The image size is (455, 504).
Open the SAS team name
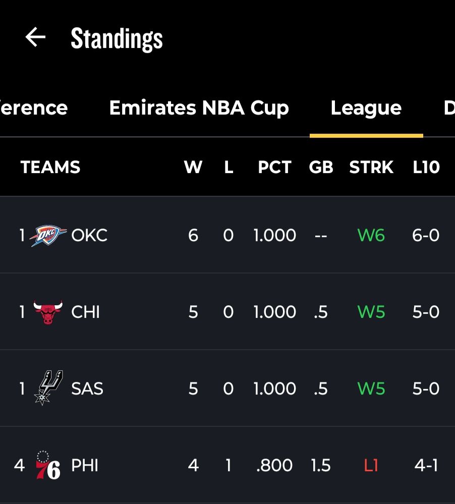87,388
